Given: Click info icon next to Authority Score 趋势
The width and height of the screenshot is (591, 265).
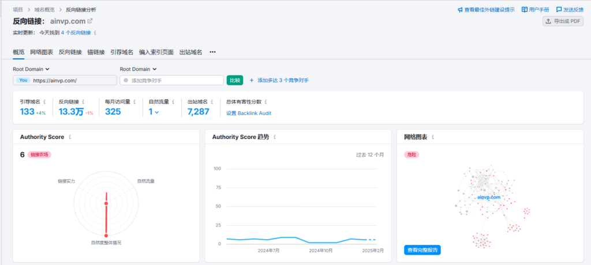Looking at the screenshot, I should click(x=275, y=137).
